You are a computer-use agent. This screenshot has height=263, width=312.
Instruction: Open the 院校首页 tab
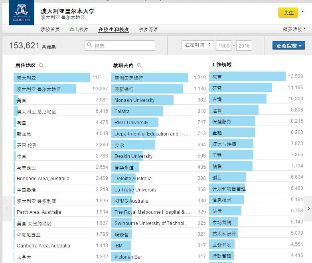[x=50, y=30]
